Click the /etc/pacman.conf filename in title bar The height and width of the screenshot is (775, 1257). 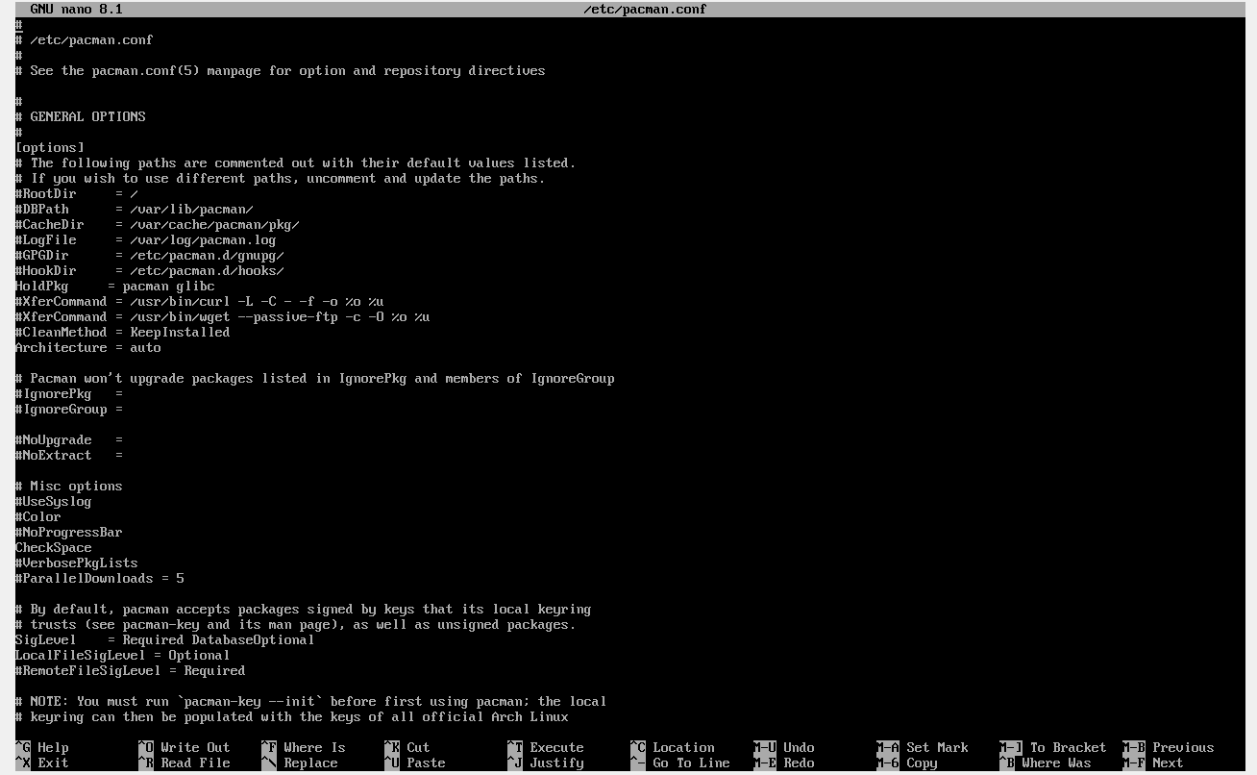tap(644, 9)
